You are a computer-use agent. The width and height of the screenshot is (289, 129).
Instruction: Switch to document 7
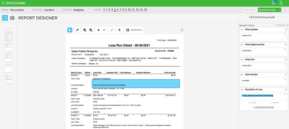(120, 10)
